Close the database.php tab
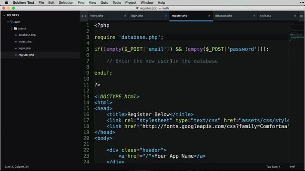Screen dimensions: 305x171 [x=254, y=16]
